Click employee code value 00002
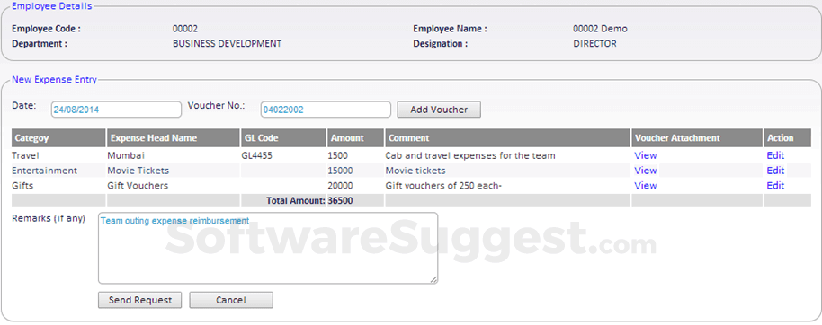 coord(185,29)
